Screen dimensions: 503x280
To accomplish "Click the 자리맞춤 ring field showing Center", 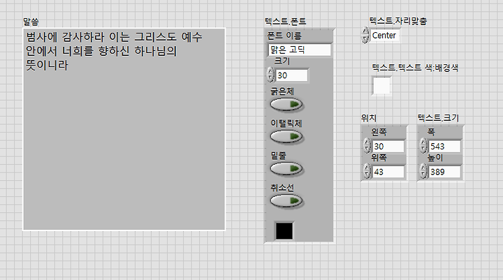I will click(385, 36).
